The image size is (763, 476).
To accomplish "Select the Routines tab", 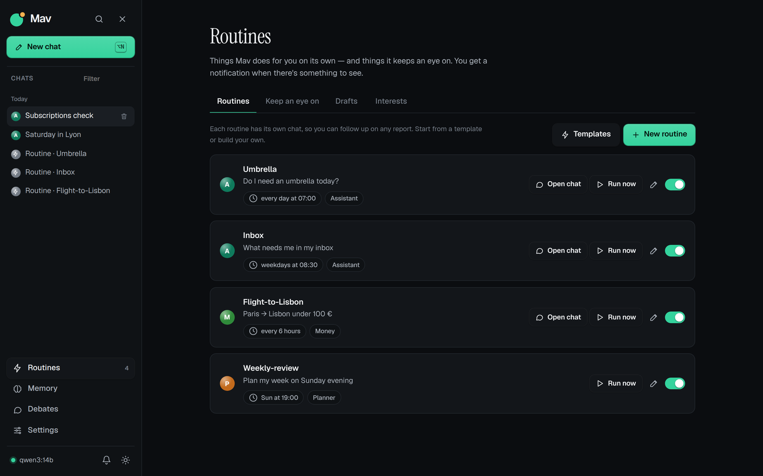I will coord(233,101).
